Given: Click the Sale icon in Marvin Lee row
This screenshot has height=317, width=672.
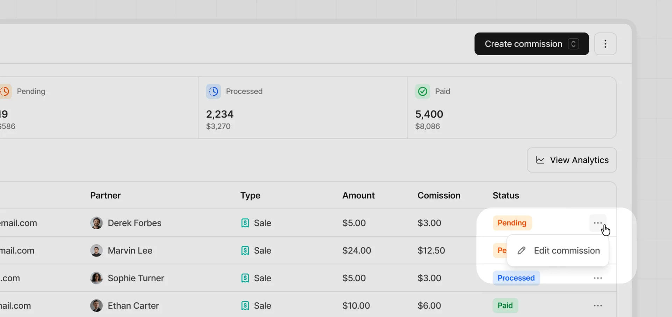Looking at the screenshot, I should [245, 251].
